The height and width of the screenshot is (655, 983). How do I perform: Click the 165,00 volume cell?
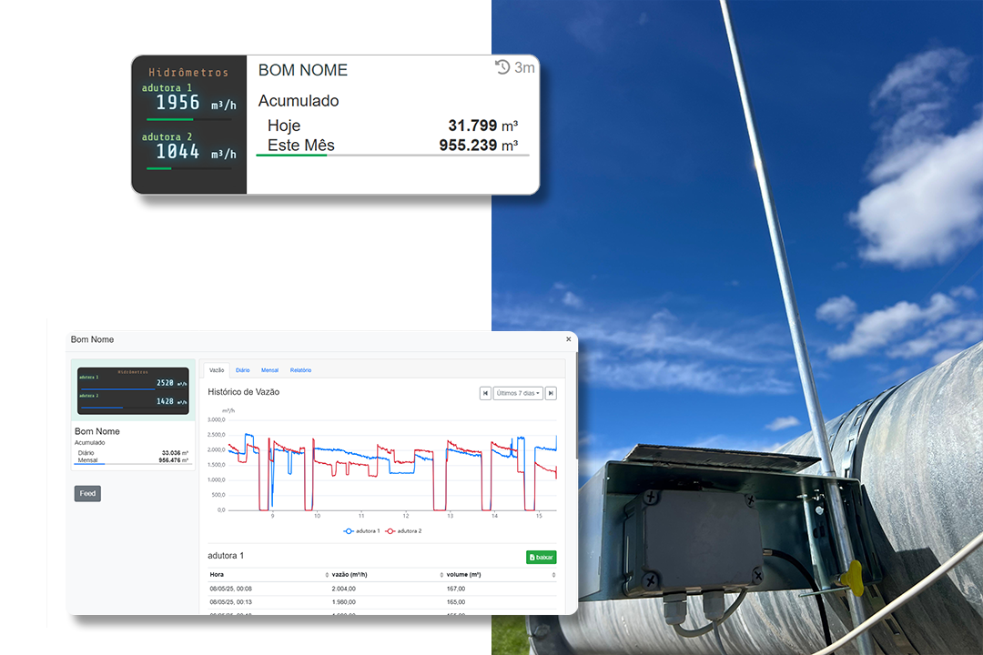[456, 601]
